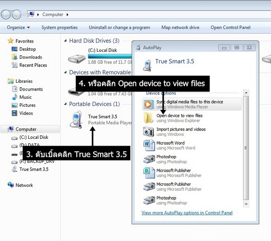Viewport: 271px width, 241px height.
Task: Select the Documents library
Action: (x=31, y=89)
